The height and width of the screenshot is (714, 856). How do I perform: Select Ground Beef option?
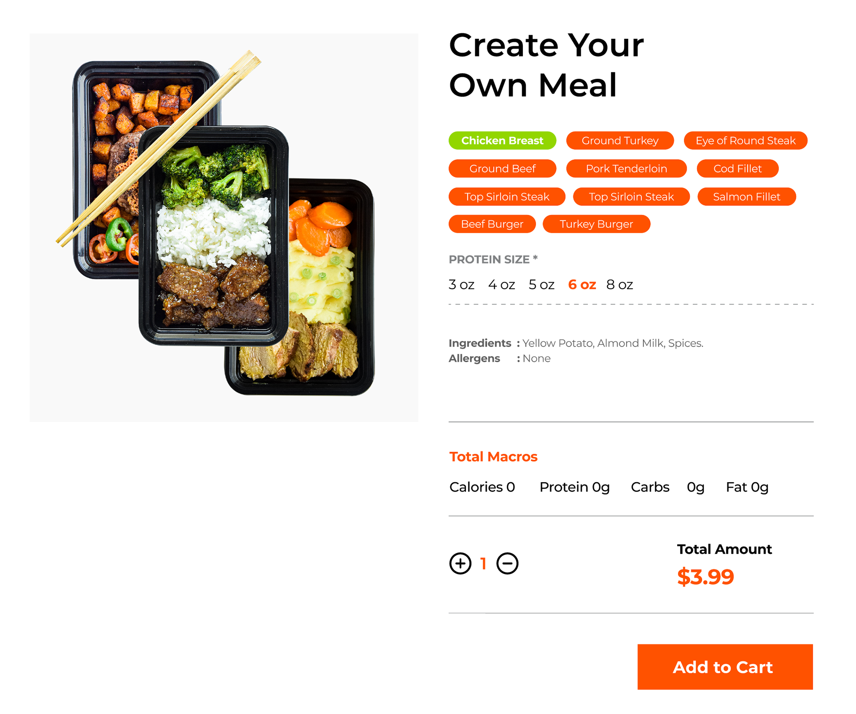tap(502, 168)
